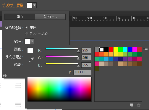Select the dark olive swatch in last row

click(x=97, y=68)
